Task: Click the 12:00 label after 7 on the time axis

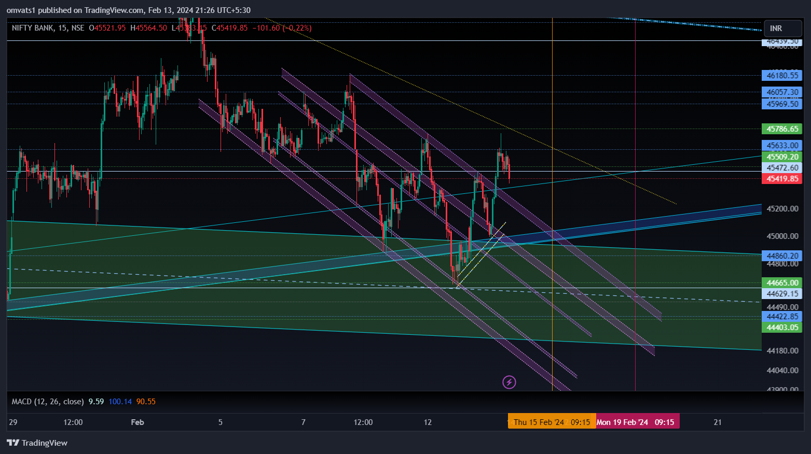Action: [363, 422]
